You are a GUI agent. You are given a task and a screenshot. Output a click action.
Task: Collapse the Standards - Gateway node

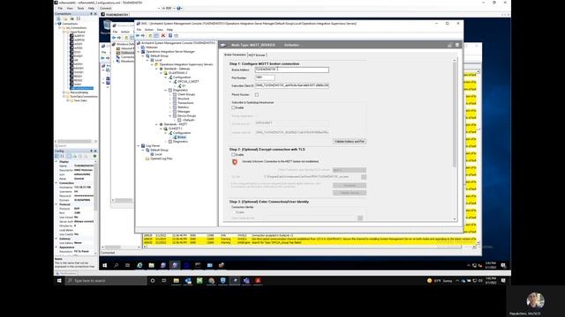click(x=157, y=69)
